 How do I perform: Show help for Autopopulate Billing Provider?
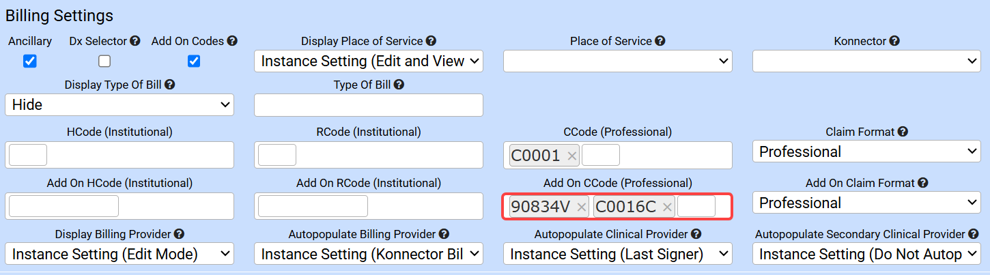pos(444,235)
